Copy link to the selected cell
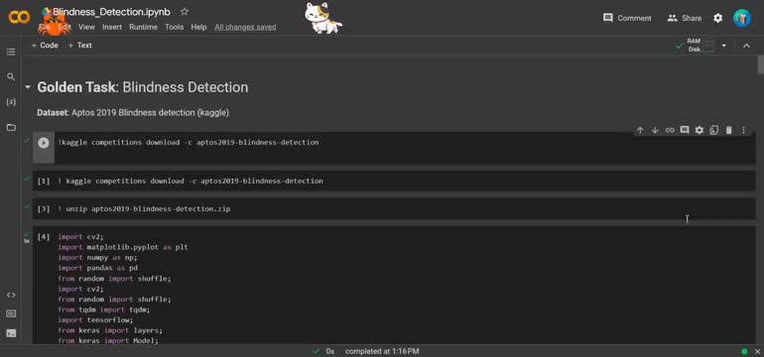Viewport: 764px width, 357px height. (670, 130)
